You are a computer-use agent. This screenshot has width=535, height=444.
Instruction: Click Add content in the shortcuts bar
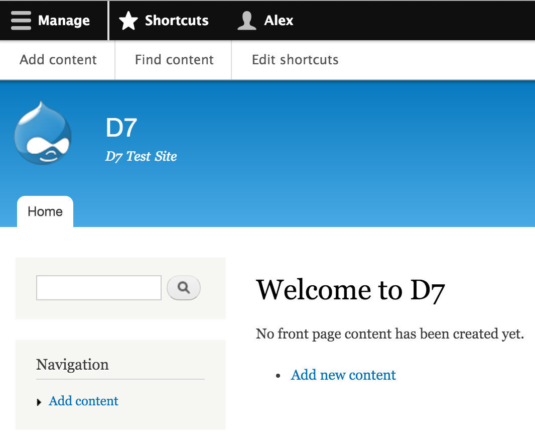click(58, 60)
